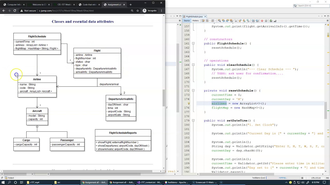Collapse clearSchedule method fold at line 166
The image size is (330, 185).
193,65
